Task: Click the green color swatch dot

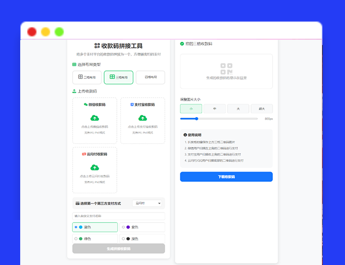Action: (81, 238)
